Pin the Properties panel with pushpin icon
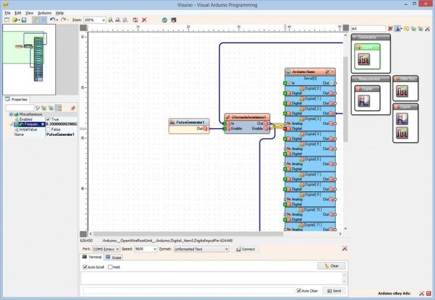Screen dimensions: 435x300 coord(73,108)
